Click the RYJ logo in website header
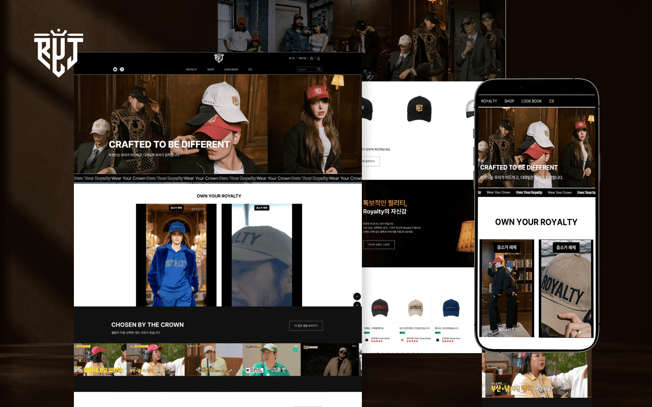Screen dimensions: 652x407 (x=219, y=58)
